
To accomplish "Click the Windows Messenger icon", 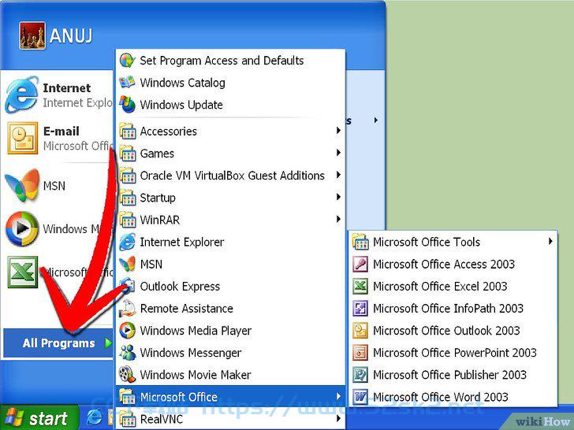I will click(128, 353).
